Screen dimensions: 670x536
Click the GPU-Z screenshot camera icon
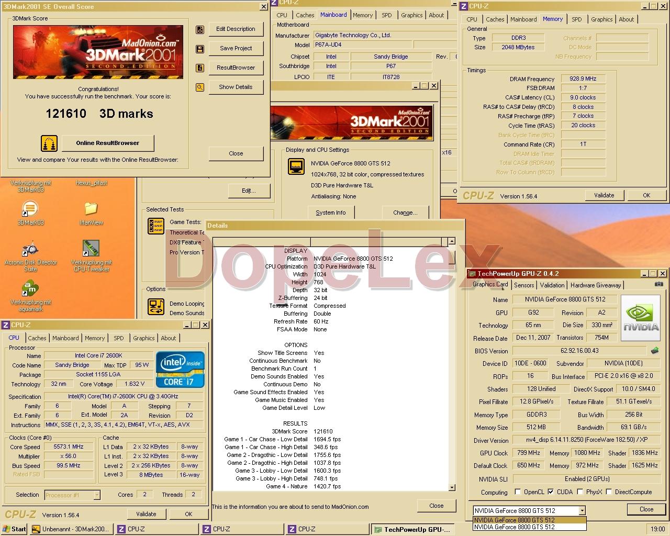coord(659,284)
